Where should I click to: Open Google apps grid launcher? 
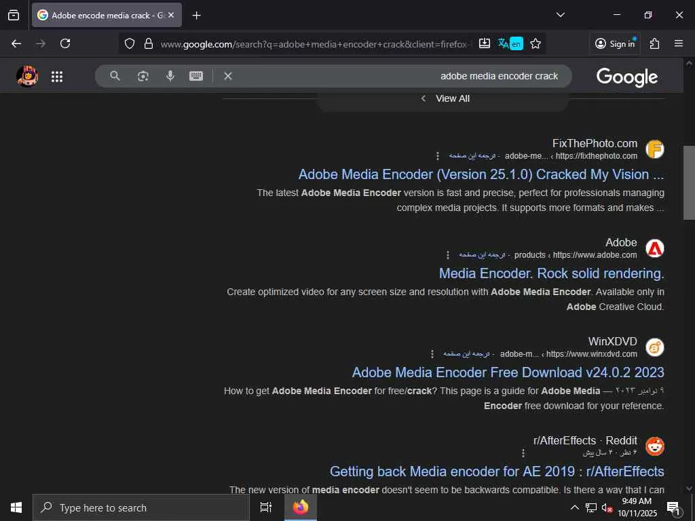point(57,76)
